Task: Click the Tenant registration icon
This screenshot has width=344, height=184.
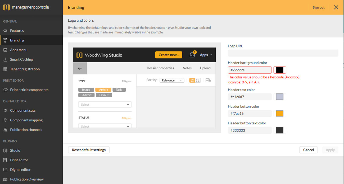Action: pyautogui.click(x=5, y=69)
